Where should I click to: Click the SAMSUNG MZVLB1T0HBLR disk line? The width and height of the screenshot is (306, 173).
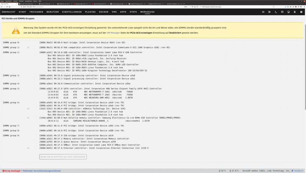point(99,121)
